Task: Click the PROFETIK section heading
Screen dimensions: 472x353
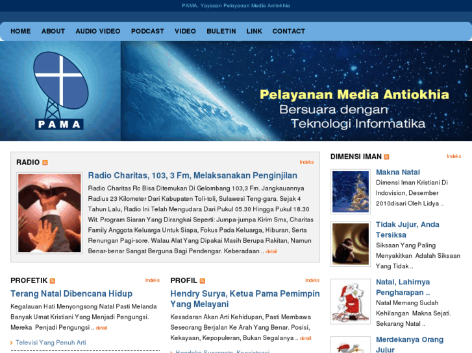Action: [x=29, y=280]
